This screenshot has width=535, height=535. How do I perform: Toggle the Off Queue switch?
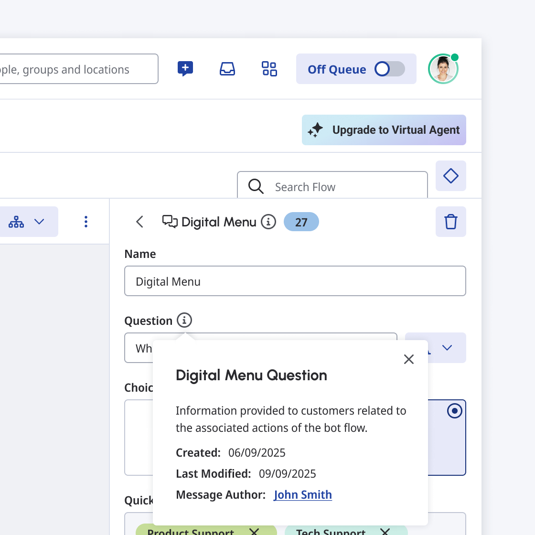pos(389,69)
